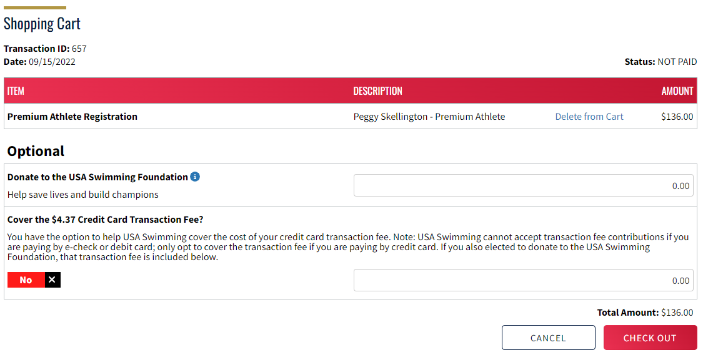The image size is (703, 360).
Task: Focus the Foundation donation amount field
Action: (523, 185)
